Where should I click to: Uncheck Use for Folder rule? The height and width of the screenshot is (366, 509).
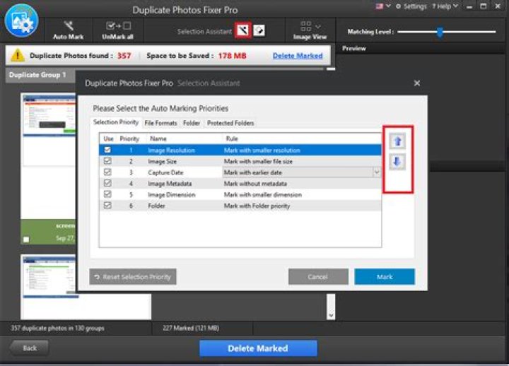(x=107, y=205)
